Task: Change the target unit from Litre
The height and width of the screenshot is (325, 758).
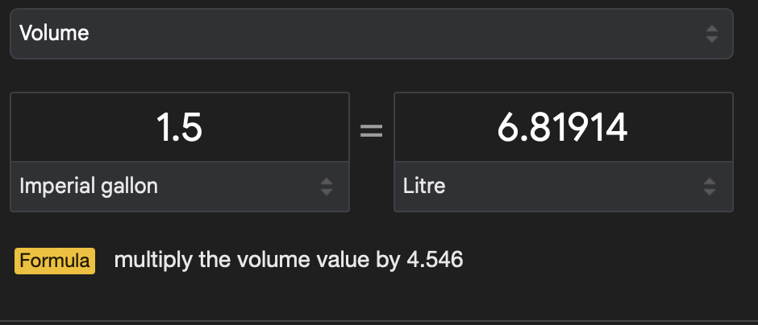Action: pyautogui.click(x=563, y=187)
